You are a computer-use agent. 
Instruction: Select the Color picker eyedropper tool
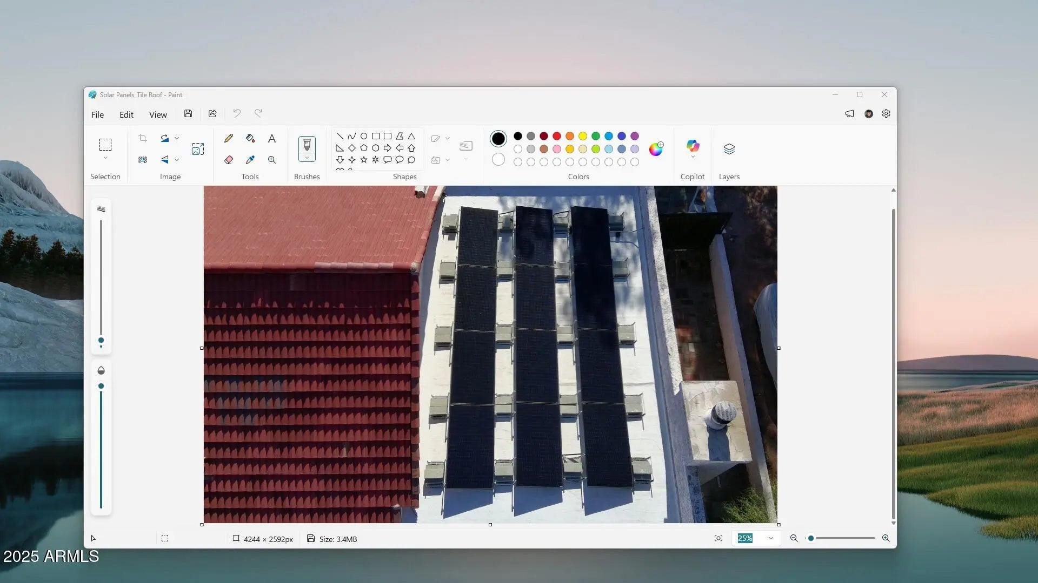coord(250,160)
